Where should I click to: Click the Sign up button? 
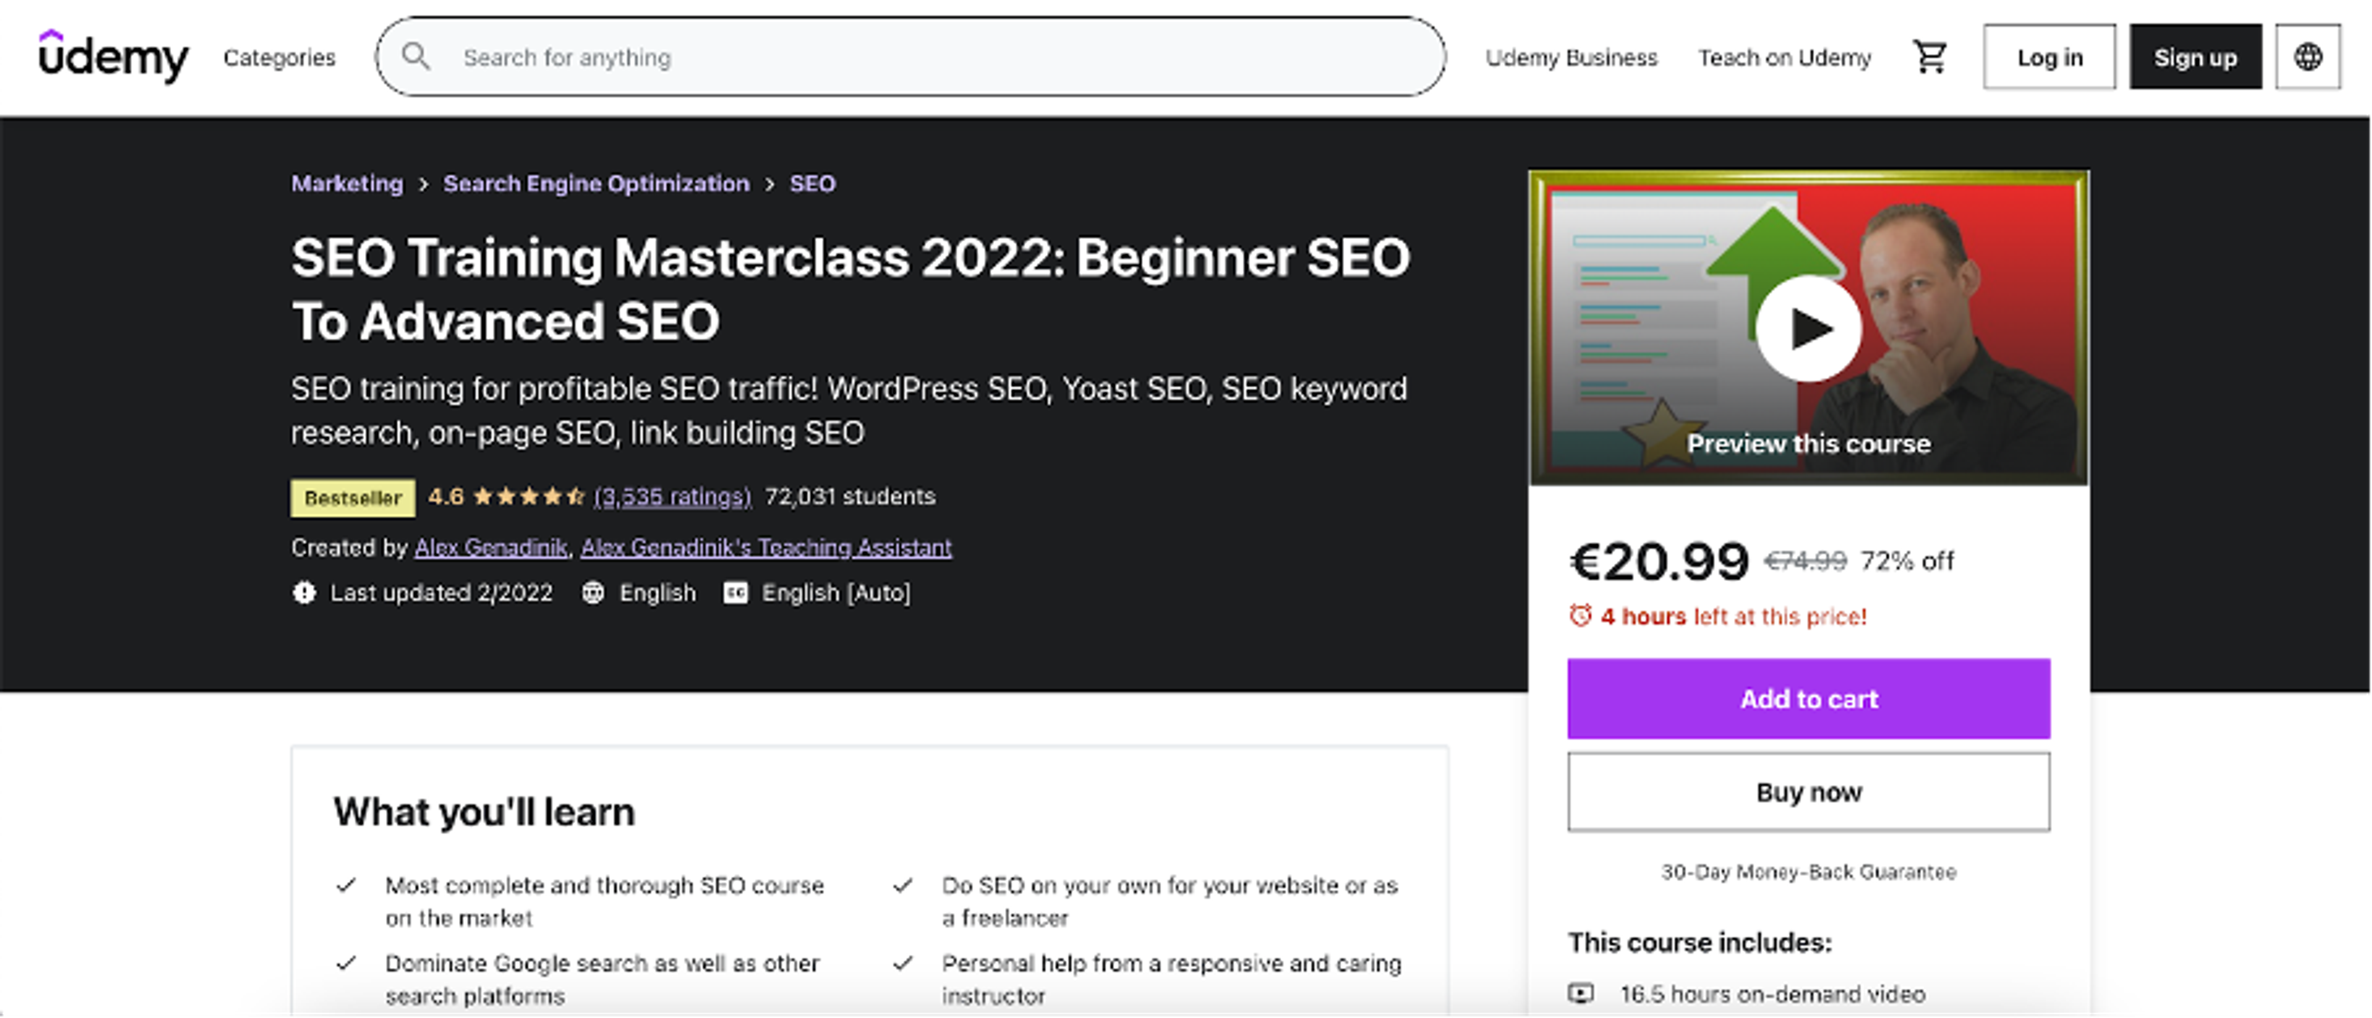click(x=2195, y=56)
